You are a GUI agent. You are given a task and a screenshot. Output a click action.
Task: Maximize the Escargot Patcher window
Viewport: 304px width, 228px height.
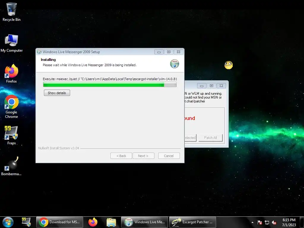[x=211, y=86]
